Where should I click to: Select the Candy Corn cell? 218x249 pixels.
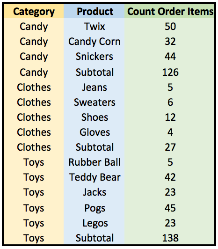pos(94,42)
